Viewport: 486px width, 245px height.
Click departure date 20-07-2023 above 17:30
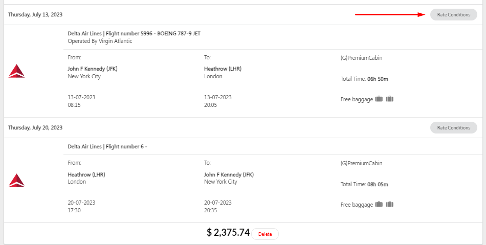point(81,203)
